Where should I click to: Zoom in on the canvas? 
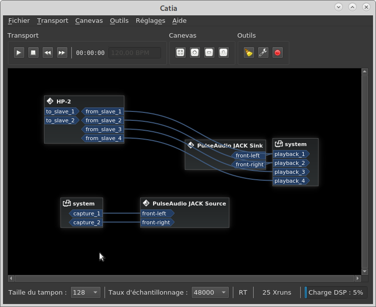pyautogui.click(x=195, y=52)
